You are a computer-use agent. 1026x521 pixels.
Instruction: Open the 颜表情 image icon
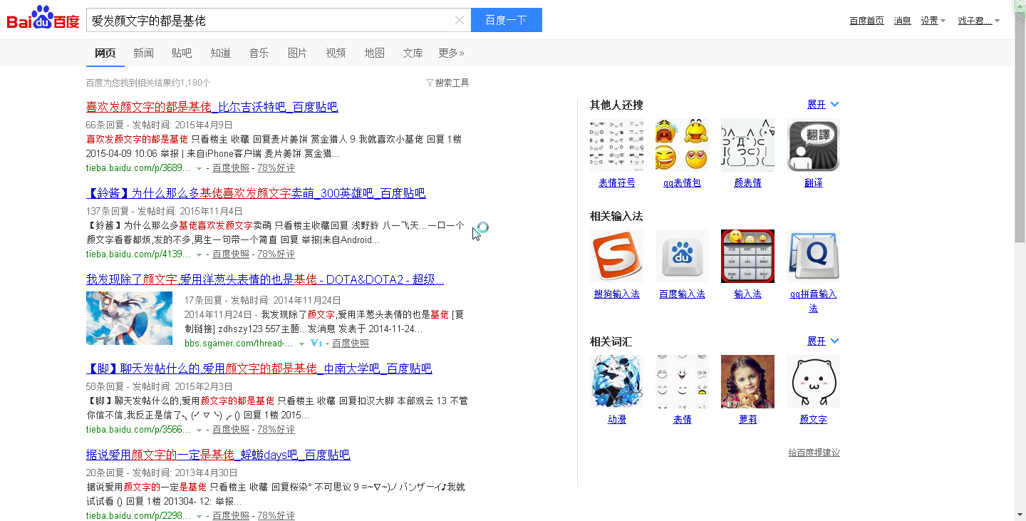747,145
